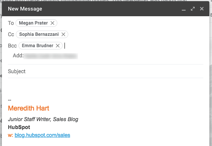Remove Megan Prater from the To field
Image resolution: width=212 pixels, height=146 pixels.
click(52, 23)
